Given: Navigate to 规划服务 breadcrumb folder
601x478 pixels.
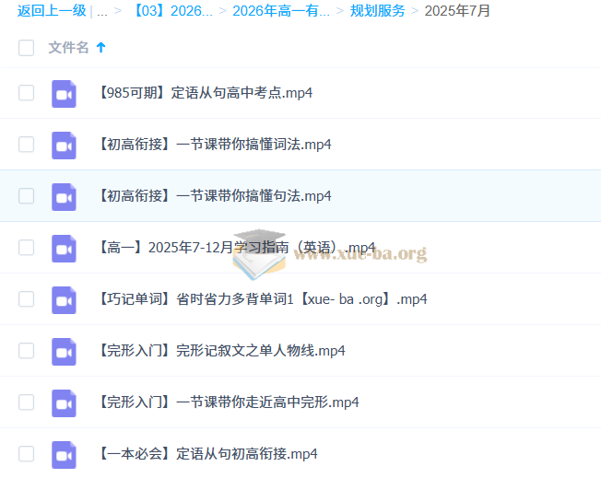Looking at the screenshot, I should click(377, 11).
